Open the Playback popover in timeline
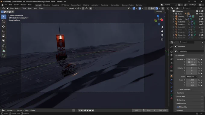The image size is (205, 115). pos(11,110)
